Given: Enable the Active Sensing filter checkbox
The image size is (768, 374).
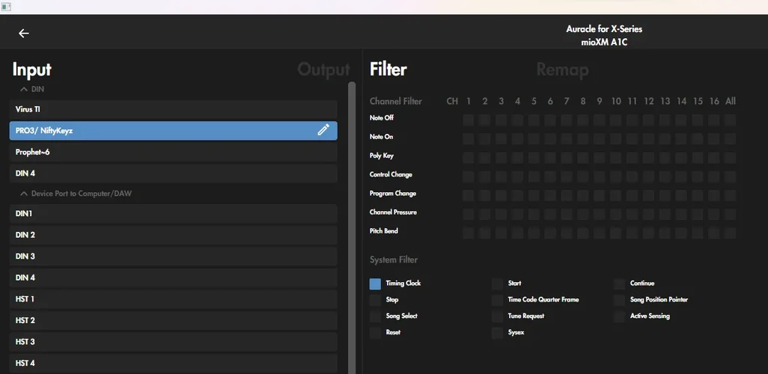Looking at the screenshot, I should [619, 316].
